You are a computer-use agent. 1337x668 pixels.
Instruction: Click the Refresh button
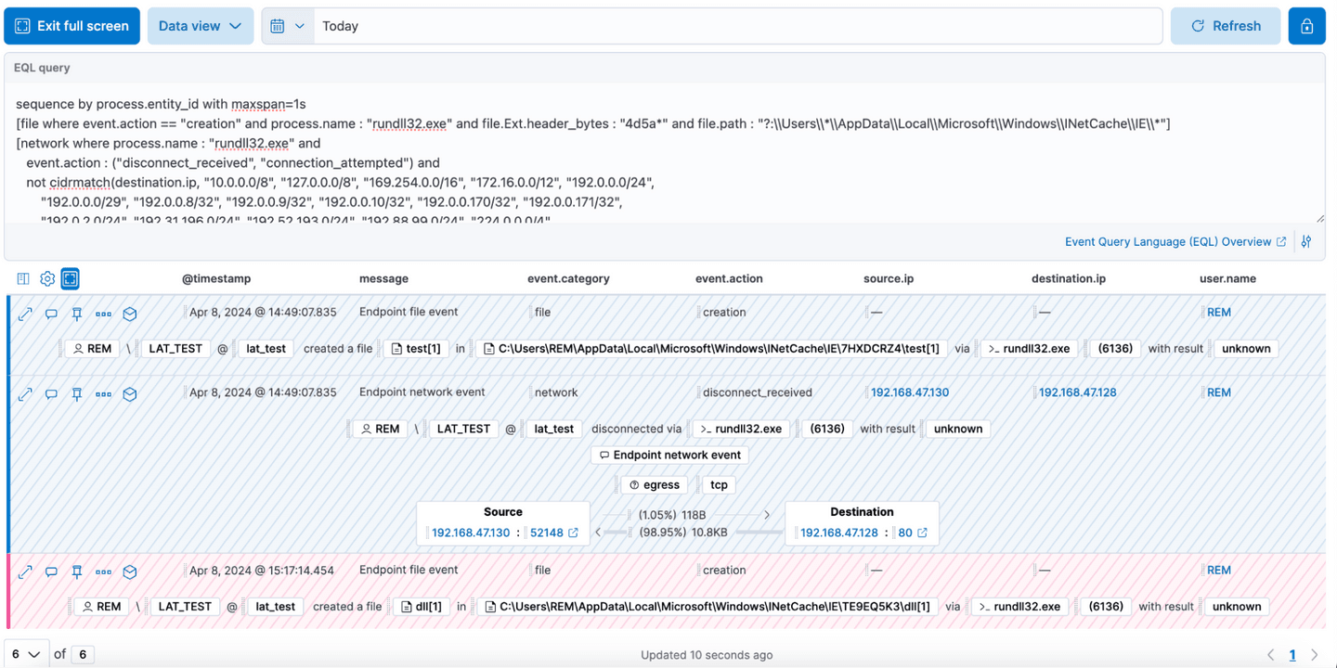pos(1225,26)
